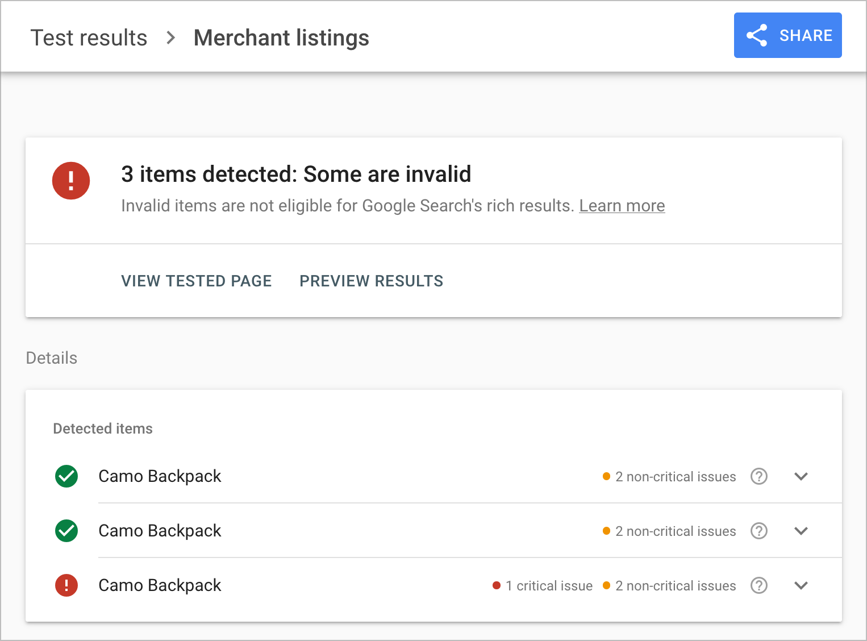Click 'Invalid items are not eligible' description text
The image size is (867, 641).
(x=347, y=206)
